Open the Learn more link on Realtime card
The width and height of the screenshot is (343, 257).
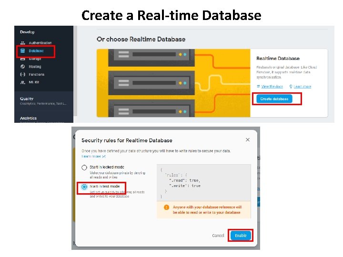point(303,87)
